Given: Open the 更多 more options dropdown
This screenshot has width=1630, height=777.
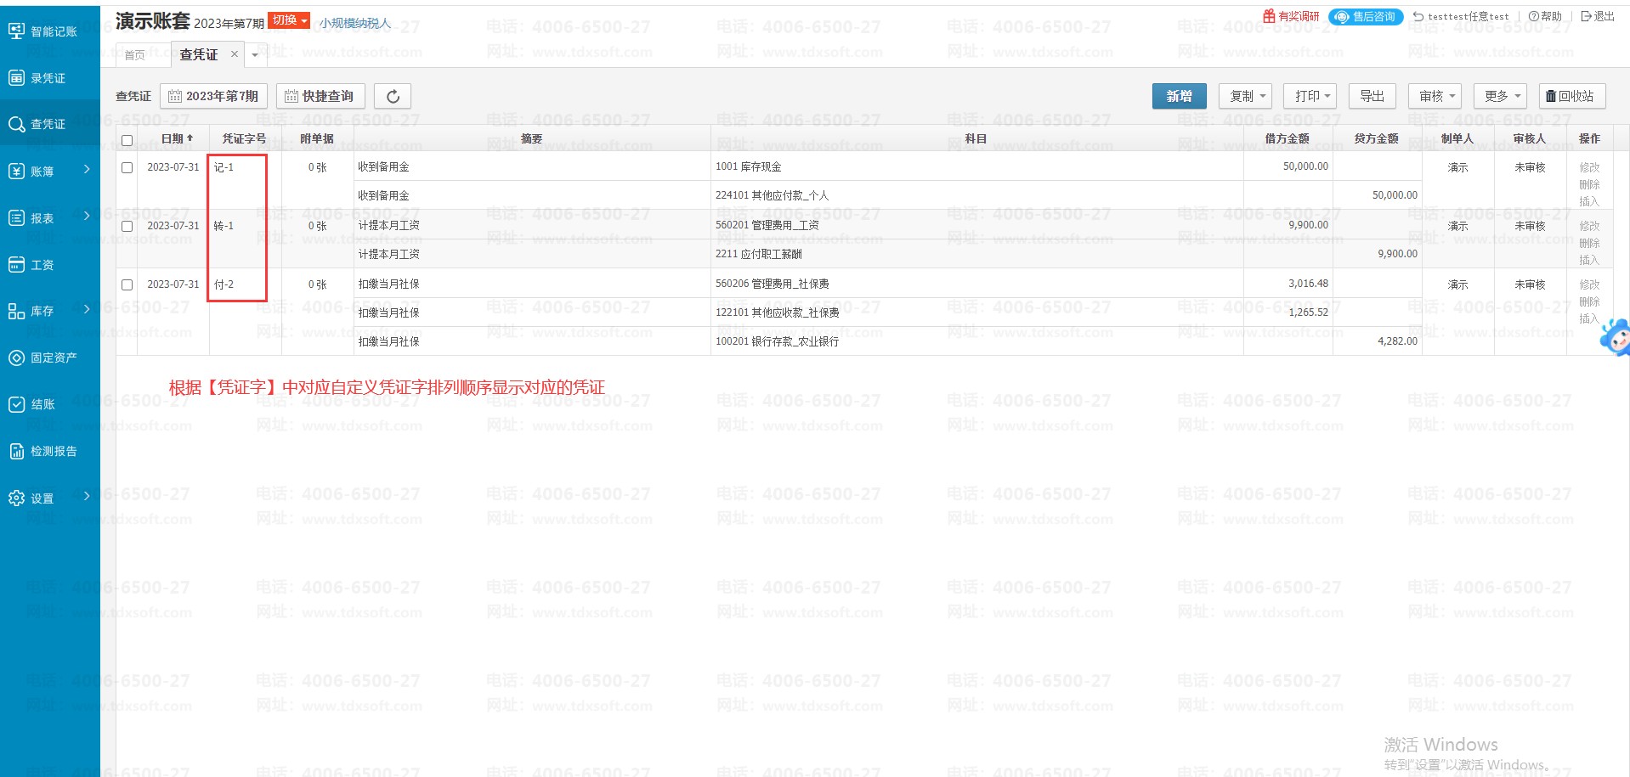Looking at the screenshot, I should click(x=1501, y=97).
